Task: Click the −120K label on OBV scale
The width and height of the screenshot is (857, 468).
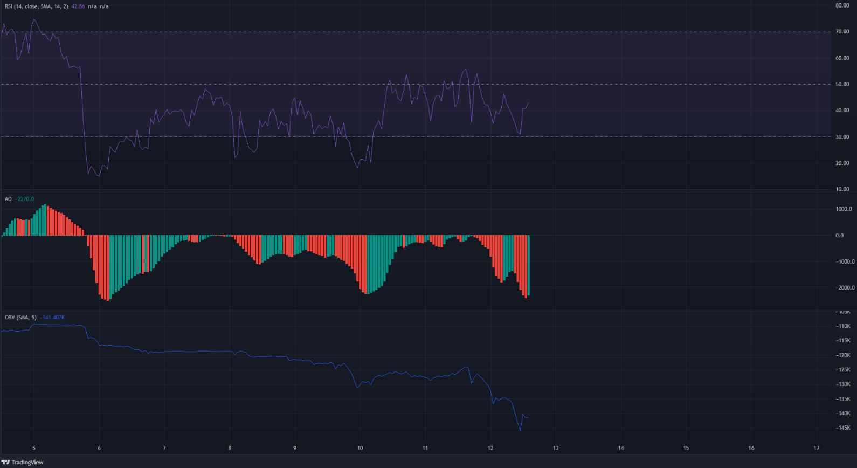Action: coord(842,355)
